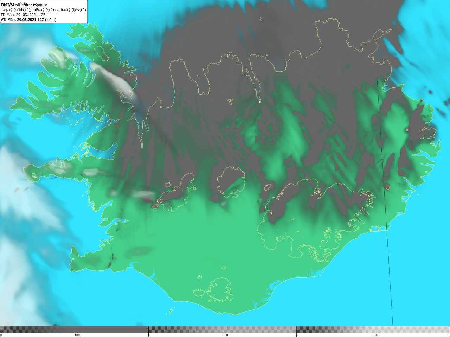Screen dimensions: 450x337
Task: Click the DMI/Vestfirðir Skýjahula title text
Action: pyautogui.click(x=25, y=5)
